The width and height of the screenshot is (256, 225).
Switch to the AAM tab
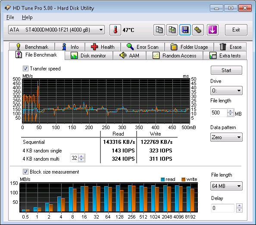click(x=129, y=55)
